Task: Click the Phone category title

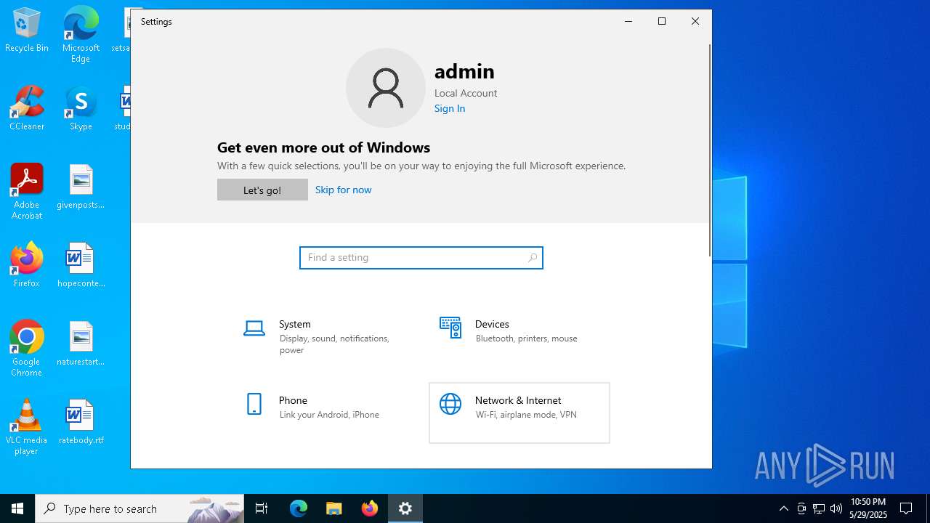Action: [x=293, y=400]
